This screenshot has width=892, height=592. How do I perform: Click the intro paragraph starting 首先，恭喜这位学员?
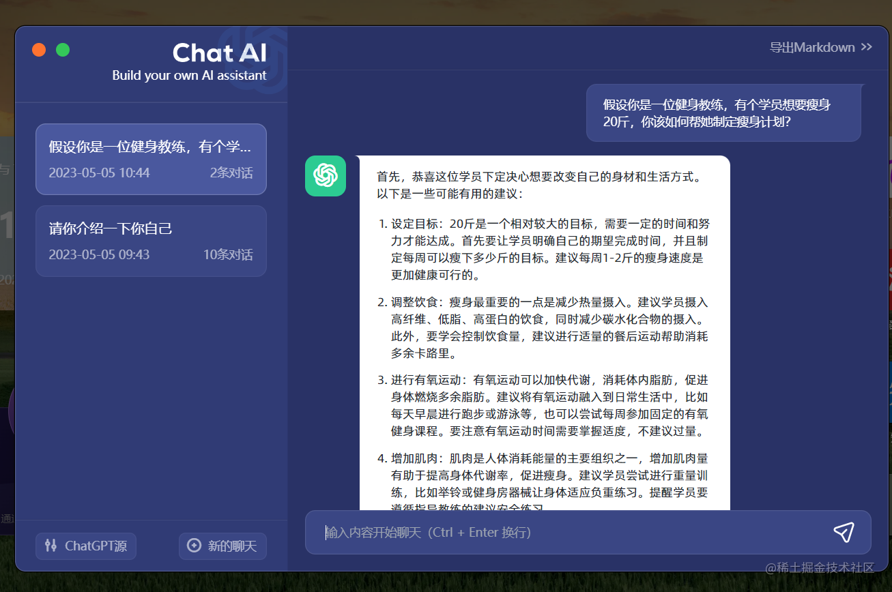[x=539, y=186]
